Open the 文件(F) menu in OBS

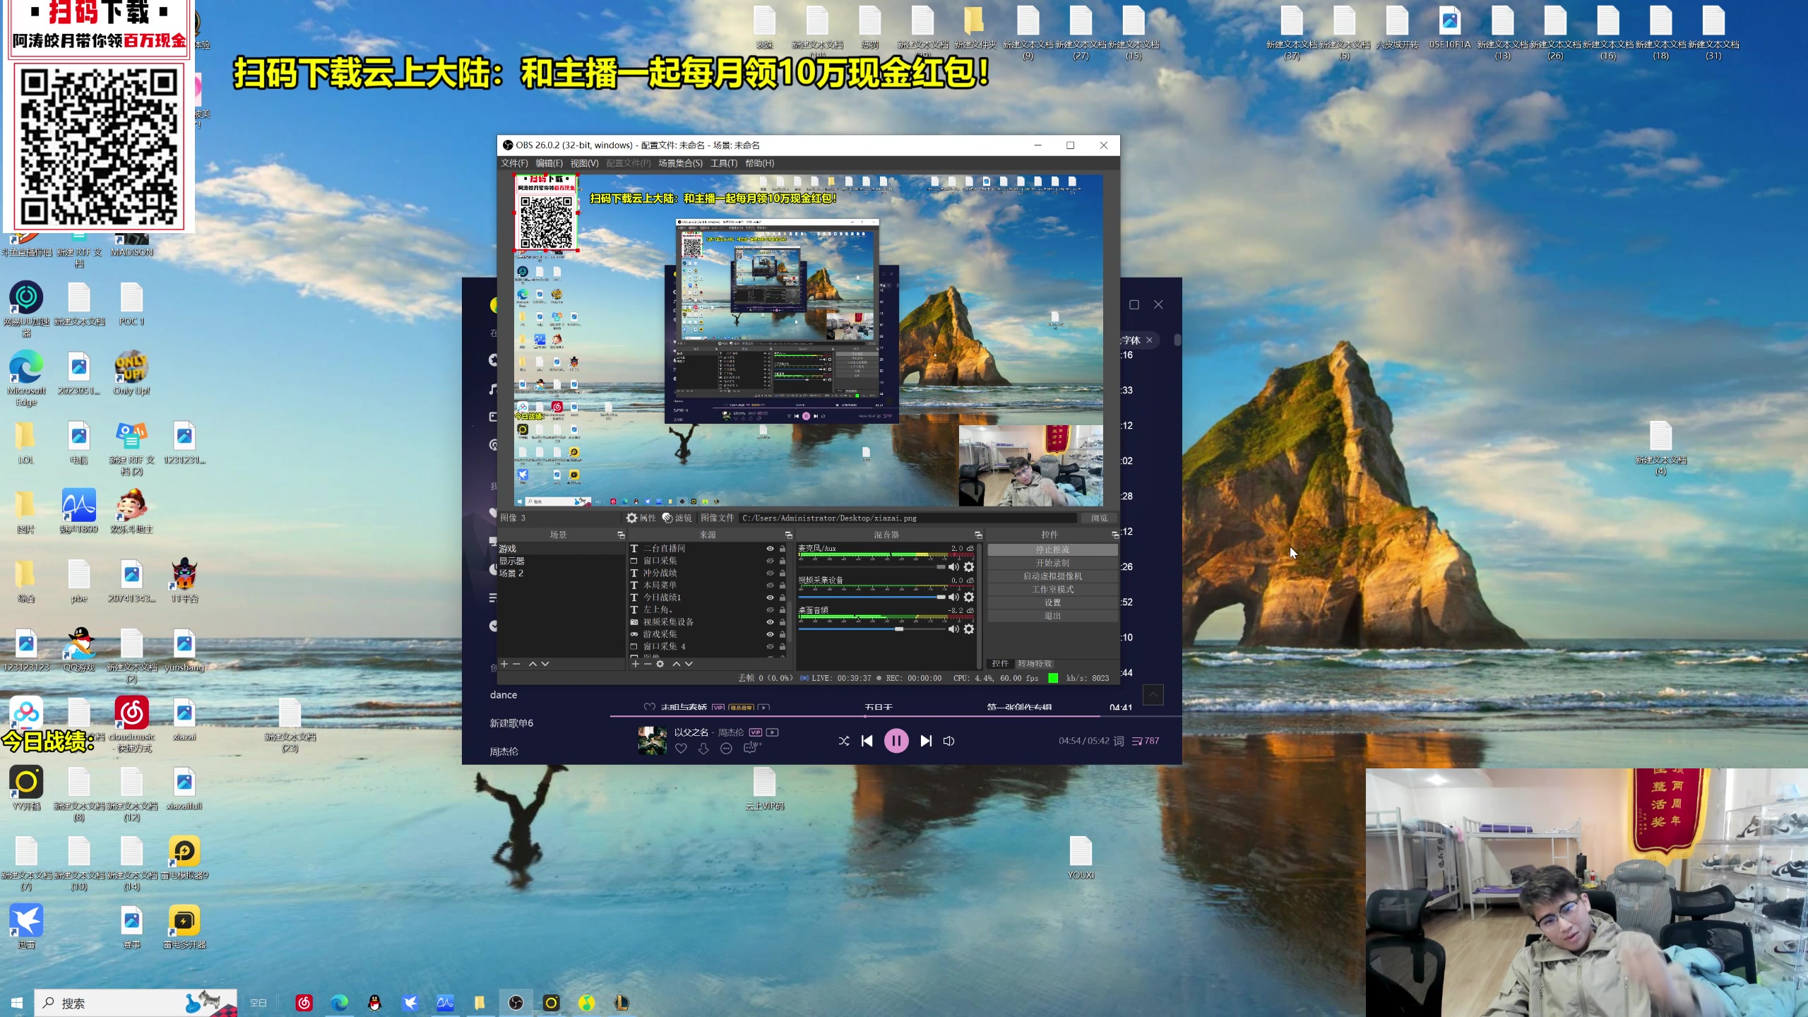click(x=514, y=163)
